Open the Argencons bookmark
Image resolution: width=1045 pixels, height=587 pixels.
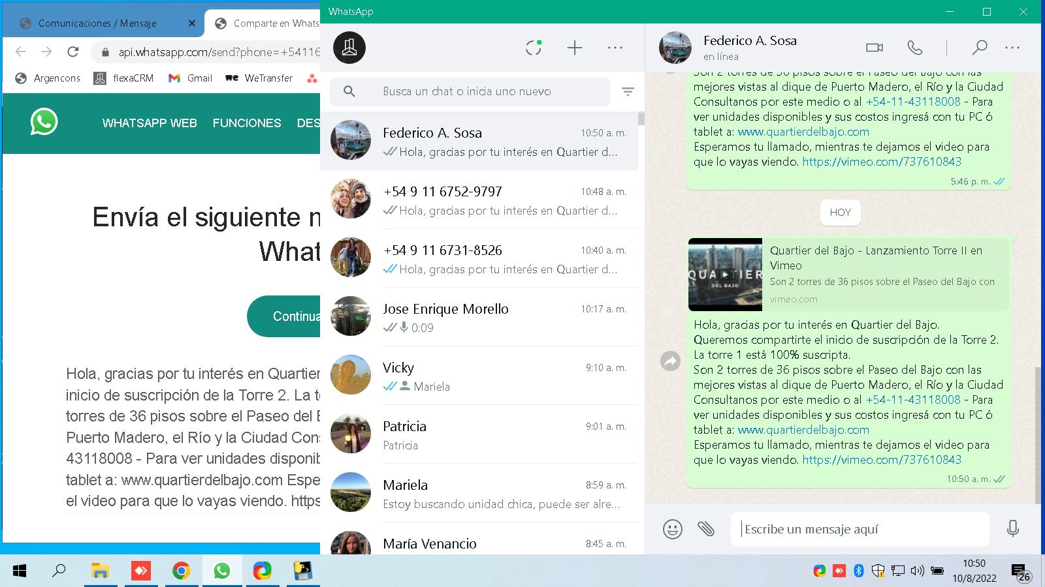tap(48, 78)
